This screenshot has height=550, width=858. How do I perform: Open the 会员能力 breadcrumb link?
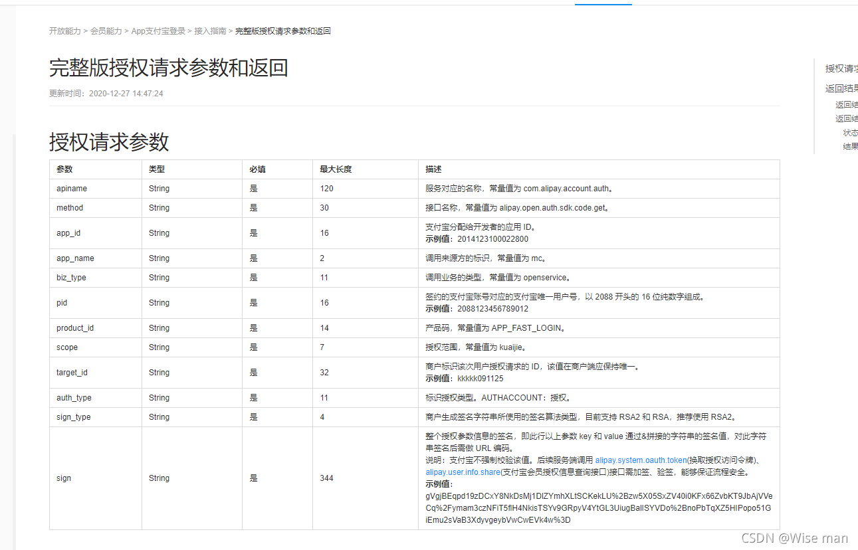point(106,31)
